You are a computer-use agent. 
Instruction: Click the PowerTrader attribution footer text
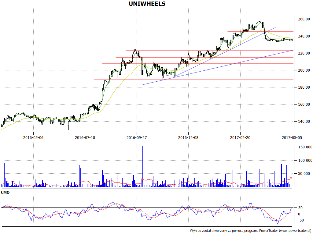tap(251, 231)
